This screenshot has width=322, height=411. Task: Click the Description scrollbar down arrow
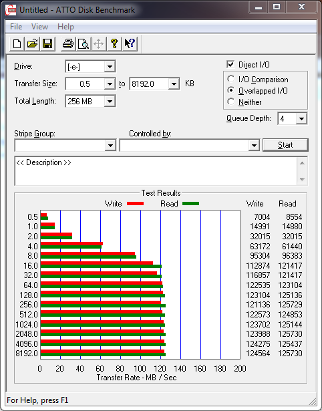click(x=302, y=180)
